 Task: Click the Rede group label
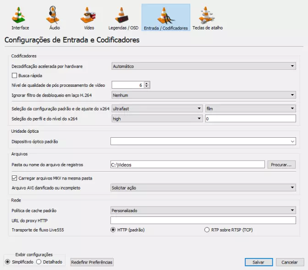(x=16, y=200)
